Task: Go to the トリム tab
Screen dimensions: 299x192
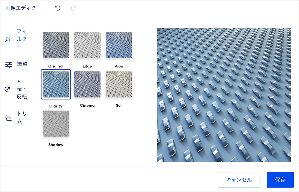Action: (16, 118)
